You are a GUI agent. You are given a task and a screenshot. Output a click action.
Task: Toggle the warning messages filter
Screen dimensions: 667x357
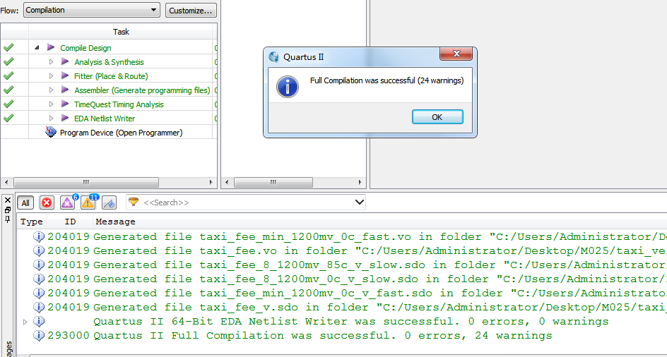pos(88,202)
